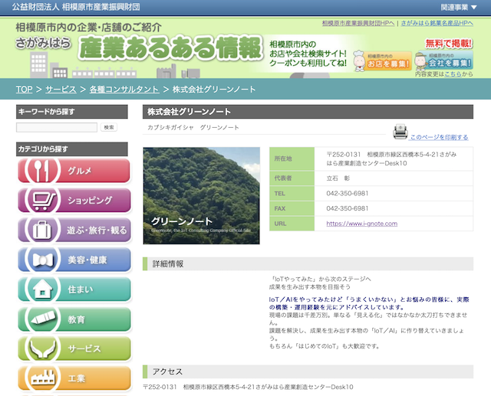The image size is (491, 396).
Task: Open さがみはら銘菓名産品HPへ link
Action: click(x=437, y=23)
